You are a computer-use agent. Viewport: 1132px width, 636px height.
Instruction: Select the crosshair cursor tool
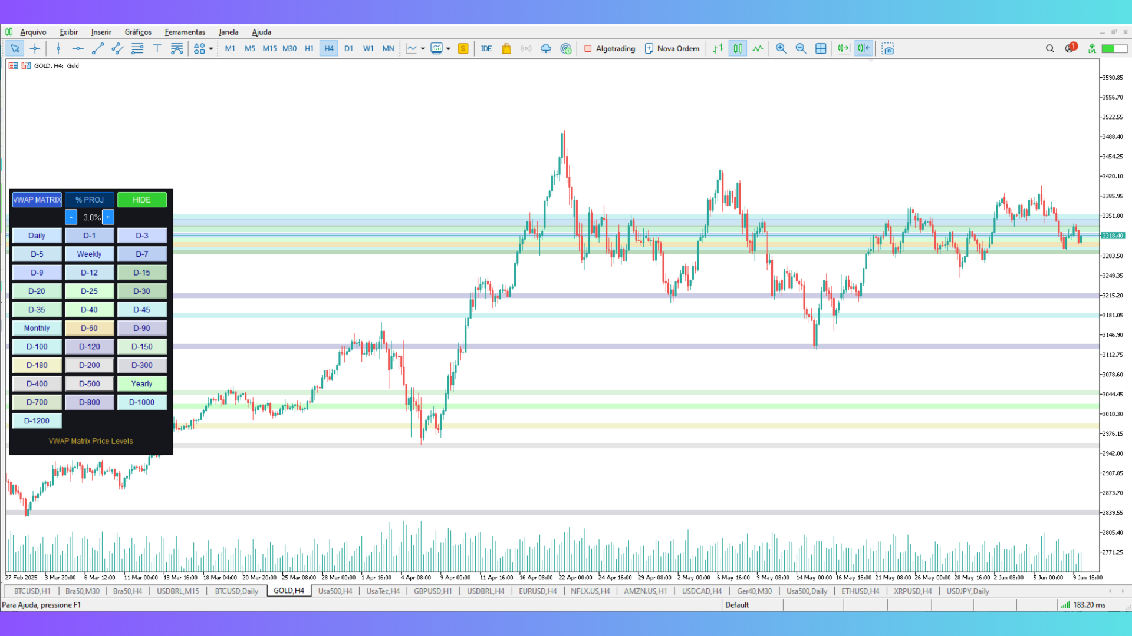(x=35, y=49)
